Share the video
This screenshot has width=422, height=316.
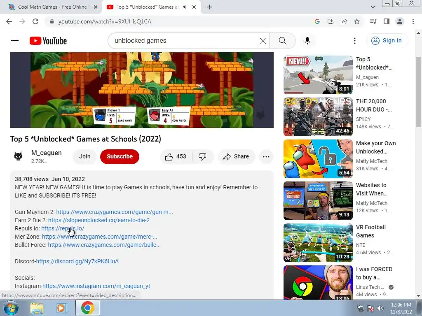(236, 157)
